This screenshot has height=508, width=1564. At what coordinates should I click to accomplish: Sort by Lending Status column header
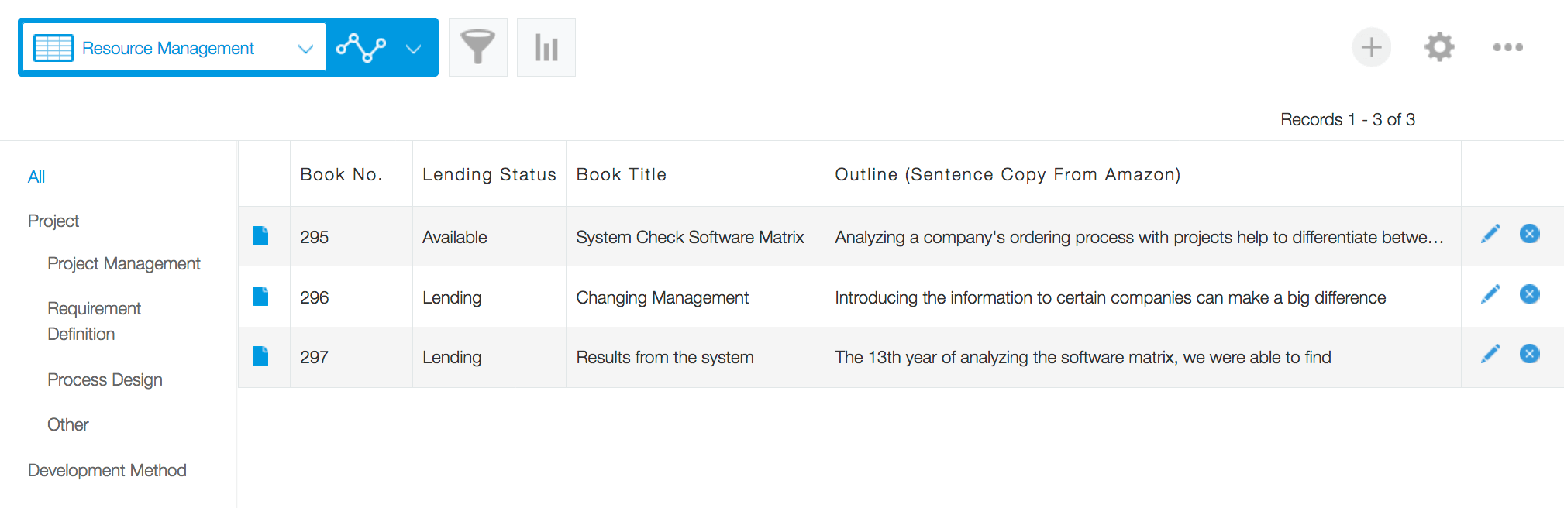(489, 174)
